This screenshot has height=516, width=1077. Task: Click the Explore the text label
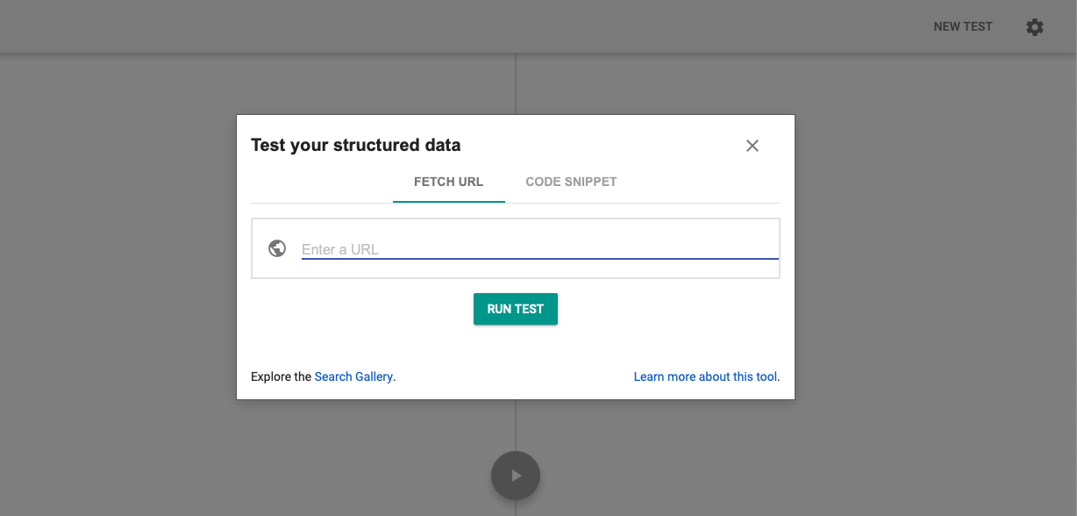click(x=281, y=376)
